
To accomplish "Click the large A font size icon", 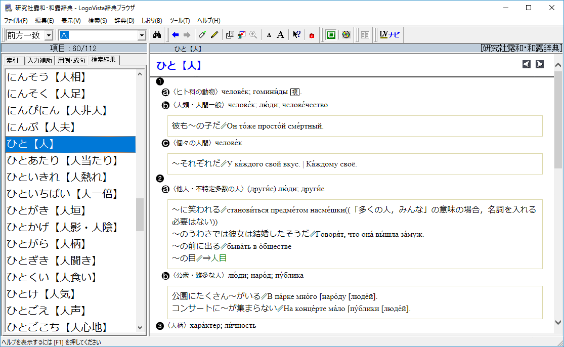I will [x=280, y=35].
